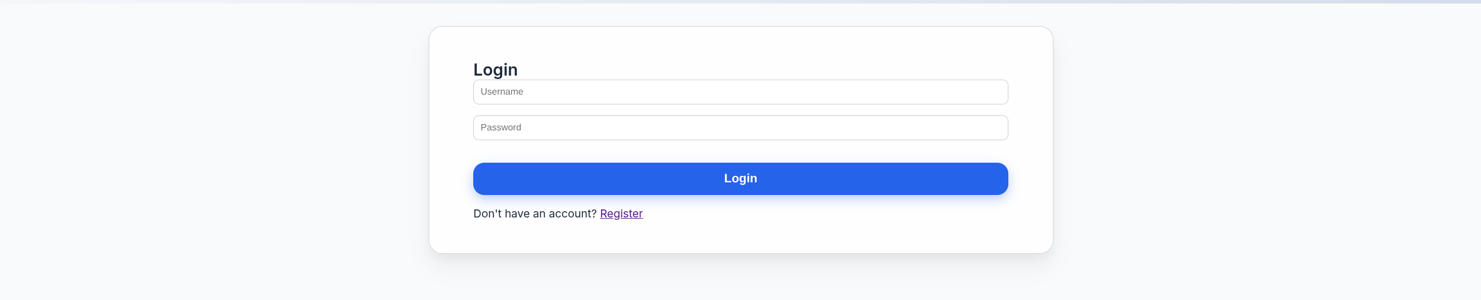Click the sign-in button below Password
The height and width of the screenshot is (300, 1481).
[740, 179]
